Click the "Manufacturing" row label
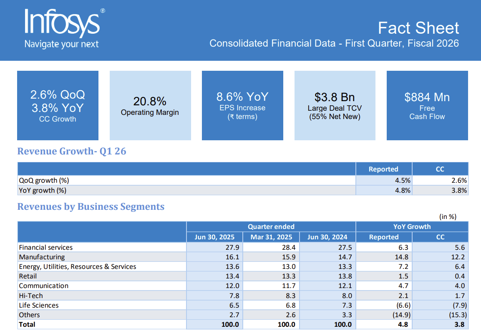 coord(42,257)
